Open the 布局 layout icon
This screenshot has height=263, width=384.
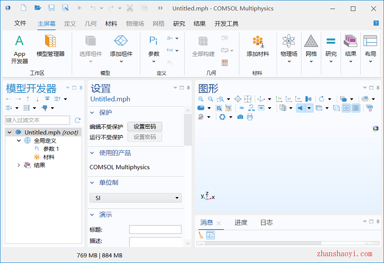(x=370, y=41)
